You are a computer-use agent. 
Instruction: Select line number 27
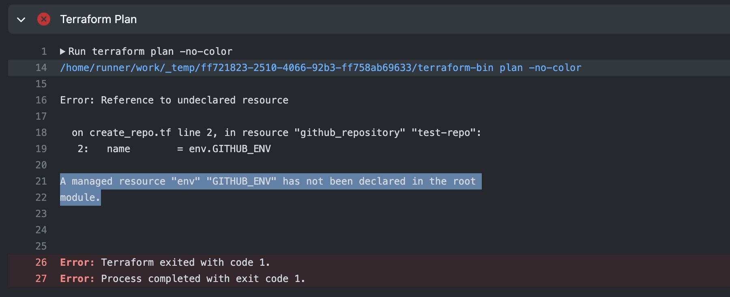(x=41, y=279)
